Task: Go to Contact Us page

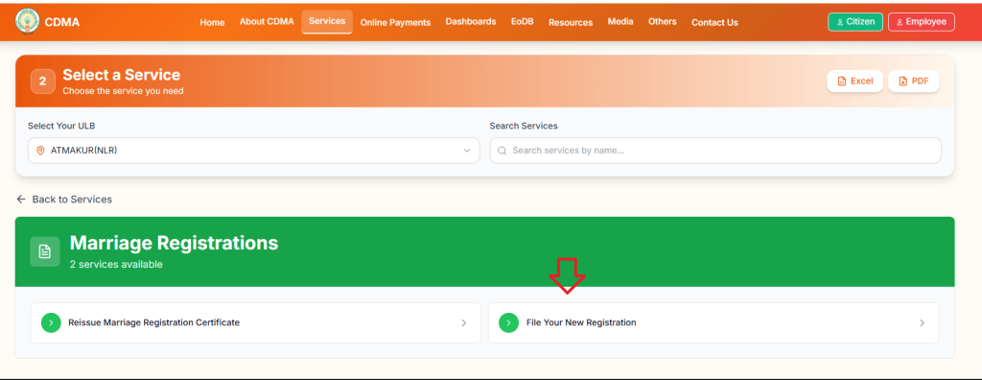Action: 714,22
